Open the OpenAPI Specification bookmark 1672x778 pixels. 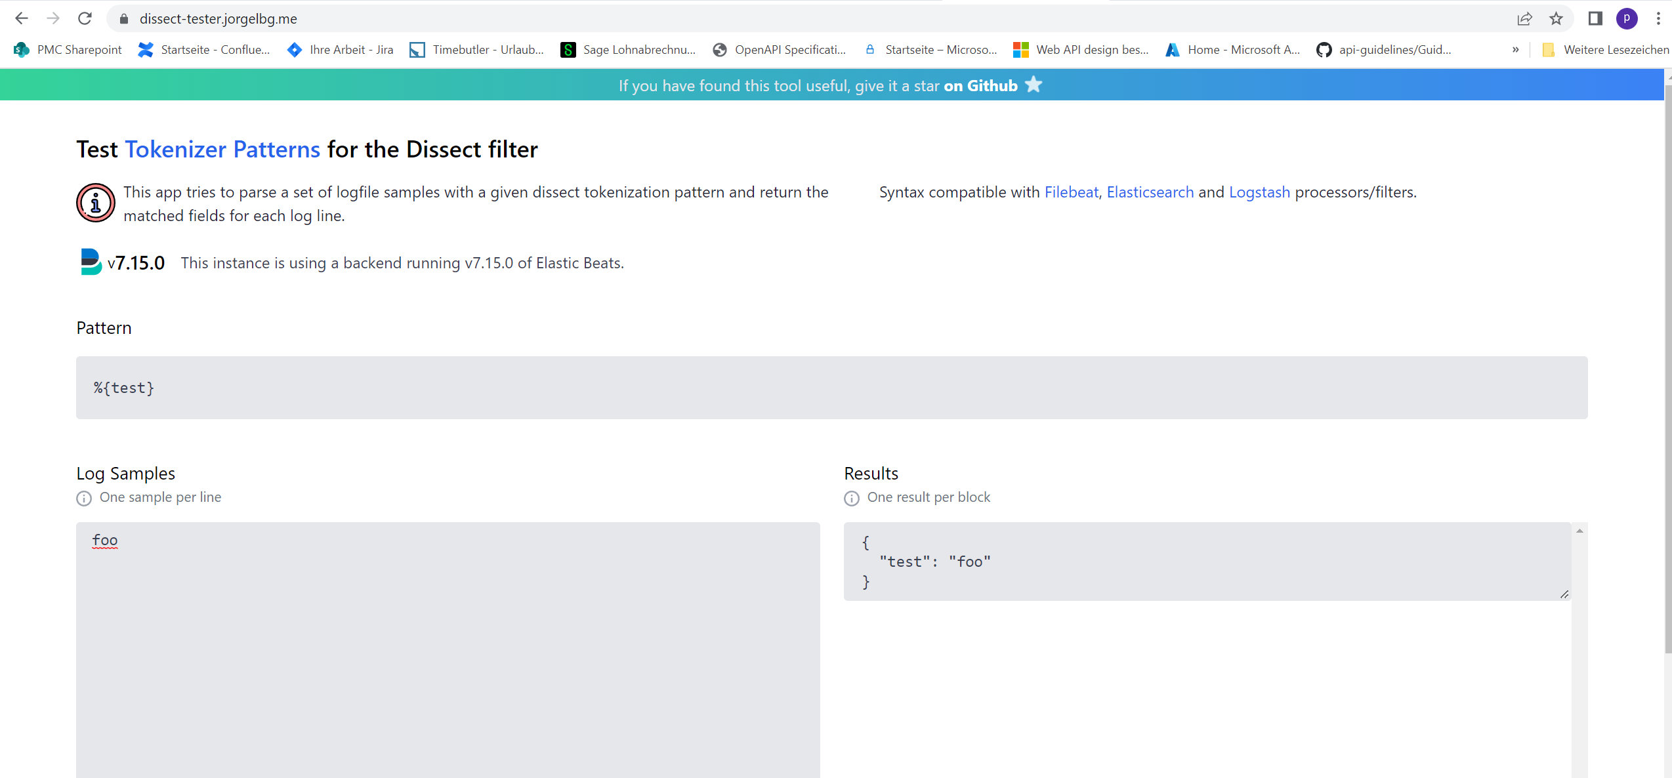pos(780,49)
